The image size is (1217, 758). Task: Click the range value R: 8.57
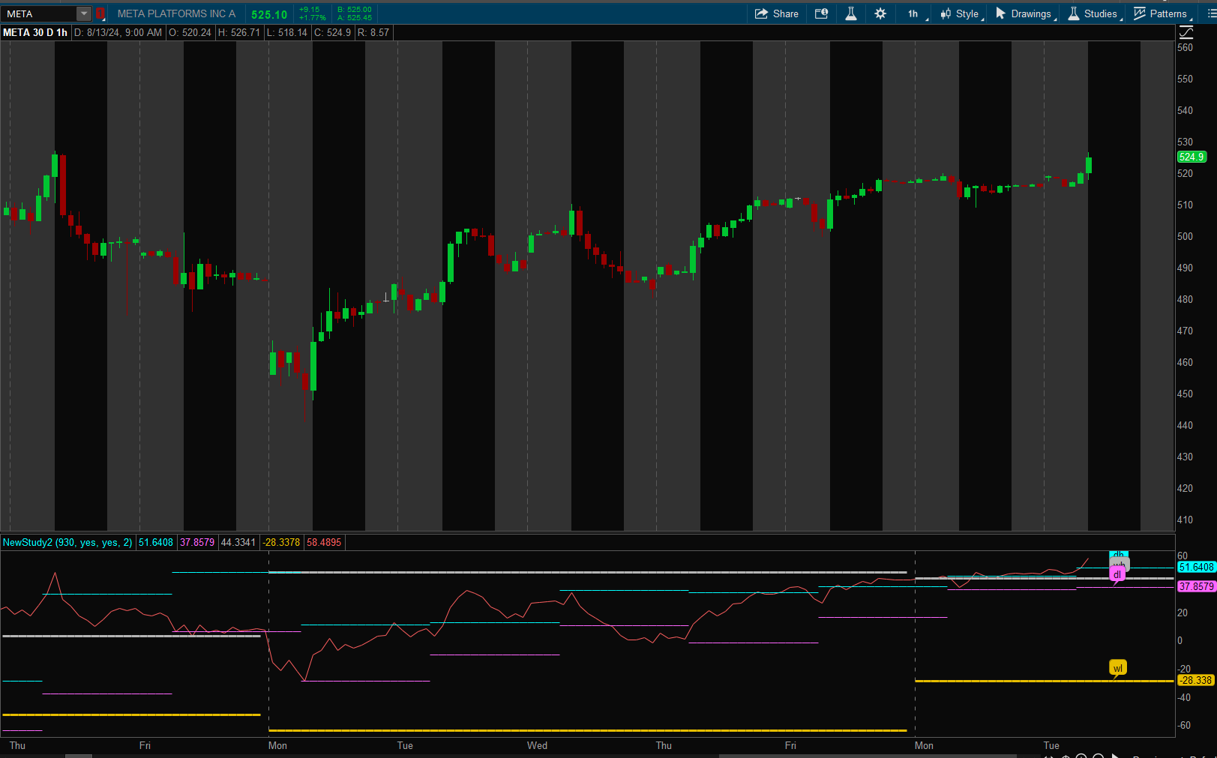tap(373, 32)
